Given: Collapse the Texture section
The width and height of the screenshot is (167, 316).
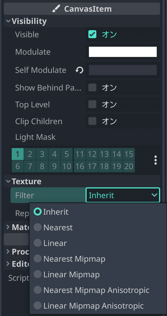Looking at the screenshot, I should point(8,181).
